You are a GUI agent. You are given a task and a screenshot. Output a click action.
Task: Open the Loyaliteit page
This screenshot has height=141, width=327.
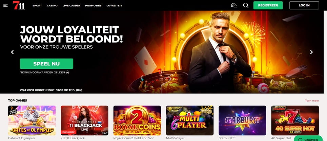pos(114,6)
